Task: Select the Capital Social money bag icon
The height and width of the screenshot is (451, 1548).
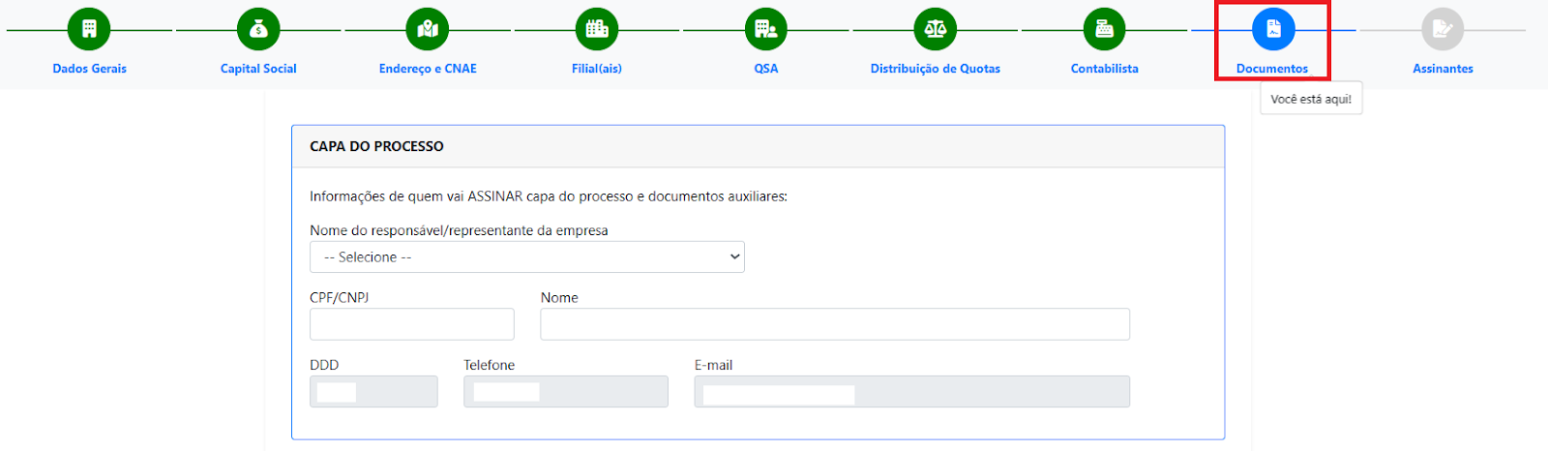Action: [x=258, y=29]
